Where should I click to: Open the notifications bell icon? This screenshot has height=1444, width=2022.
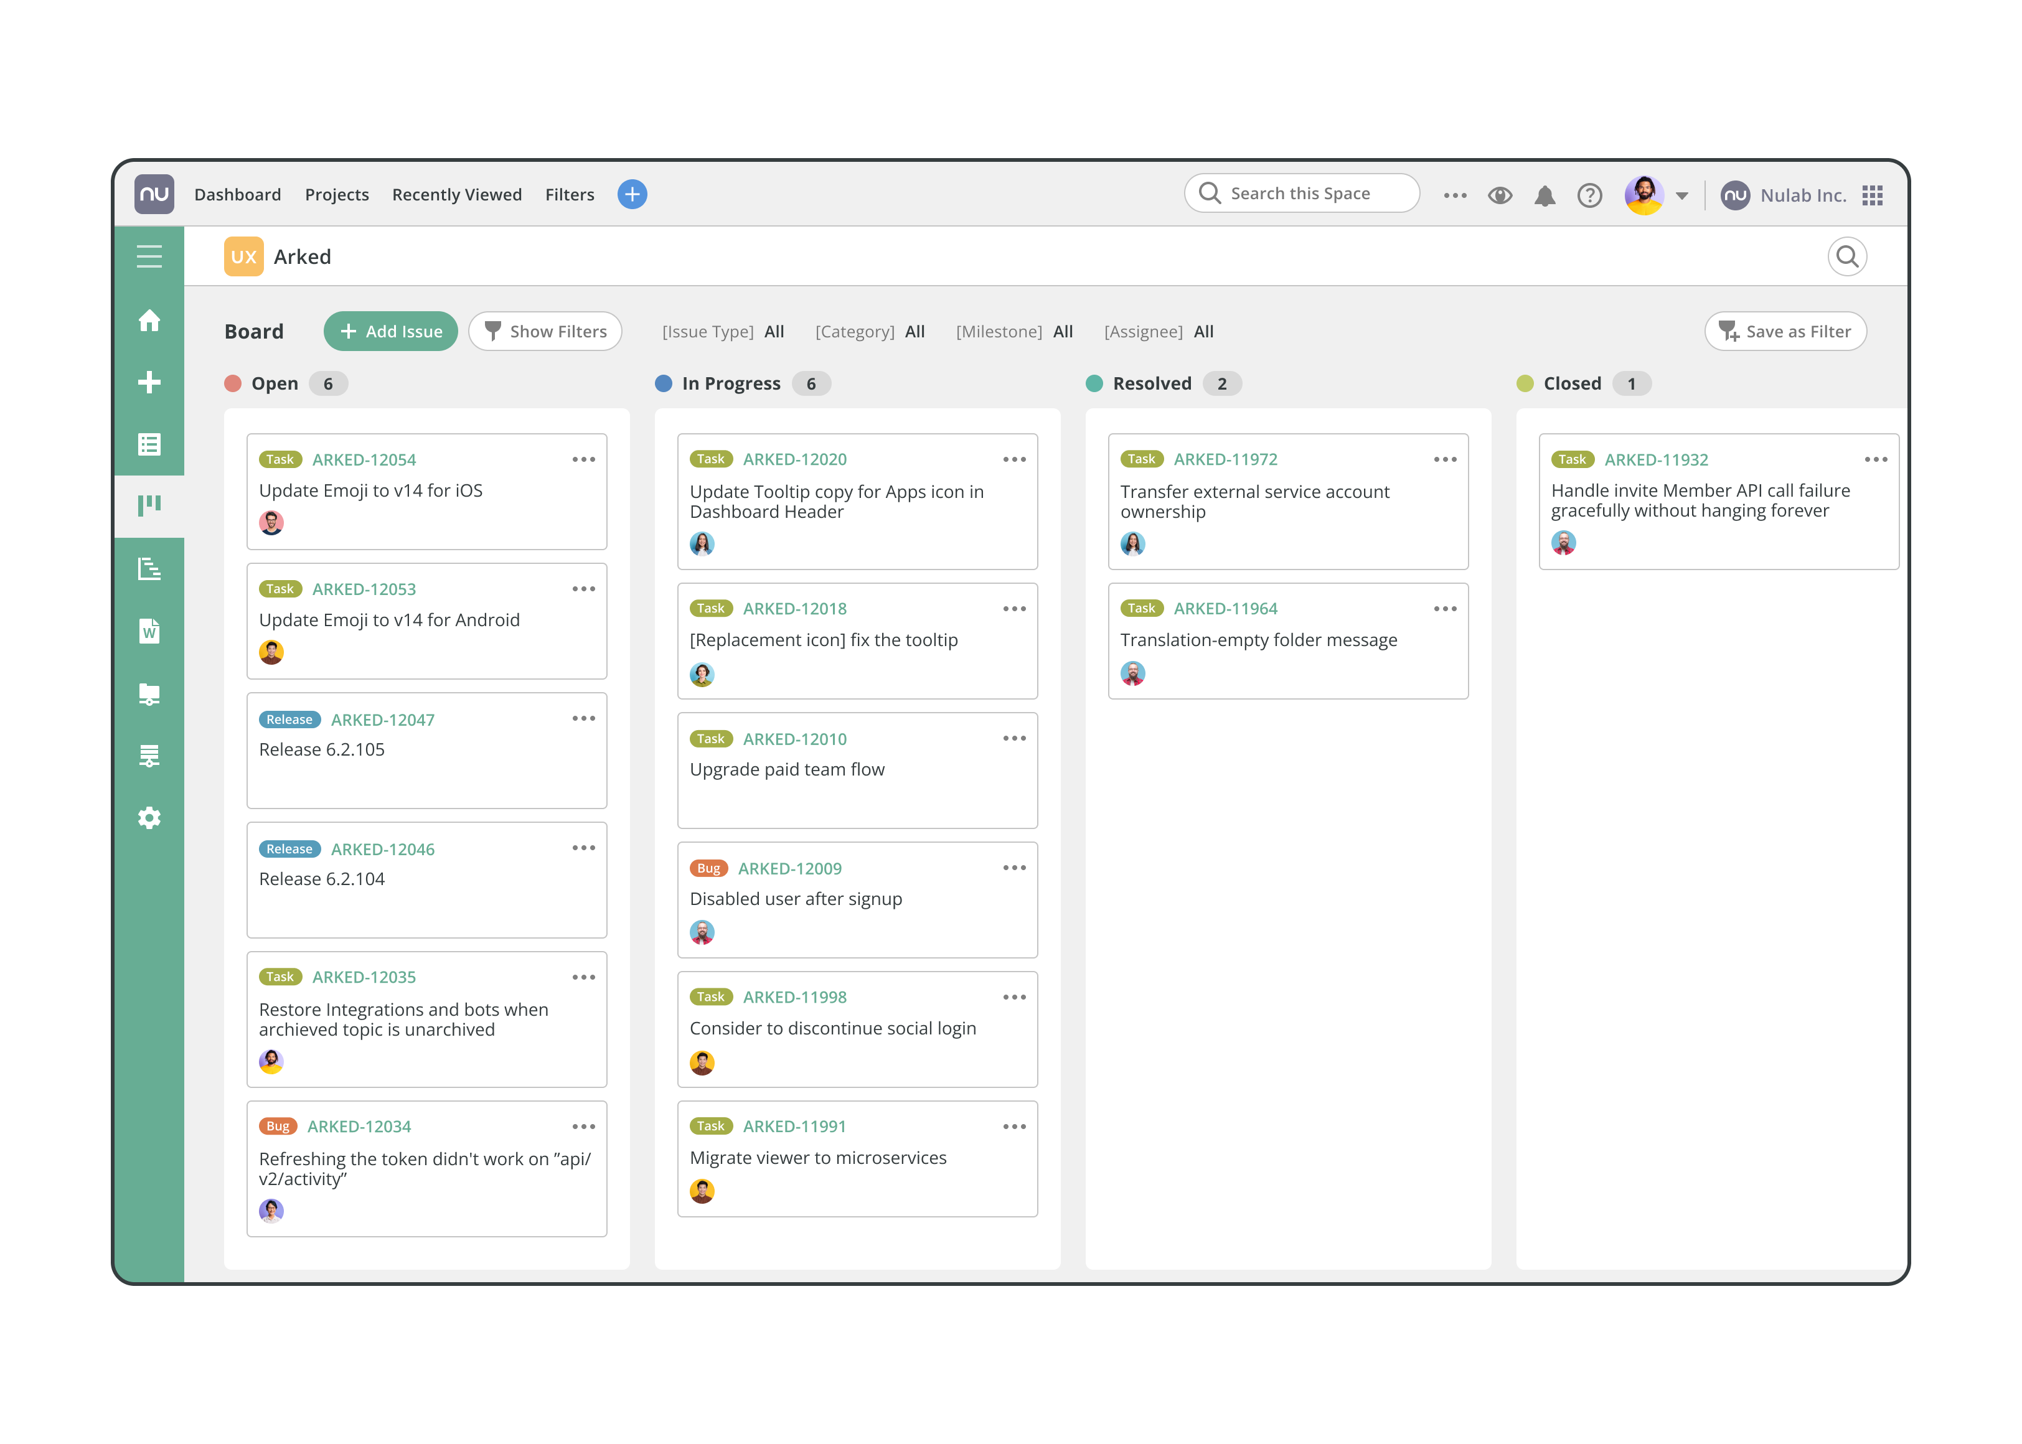[1545, 195]
